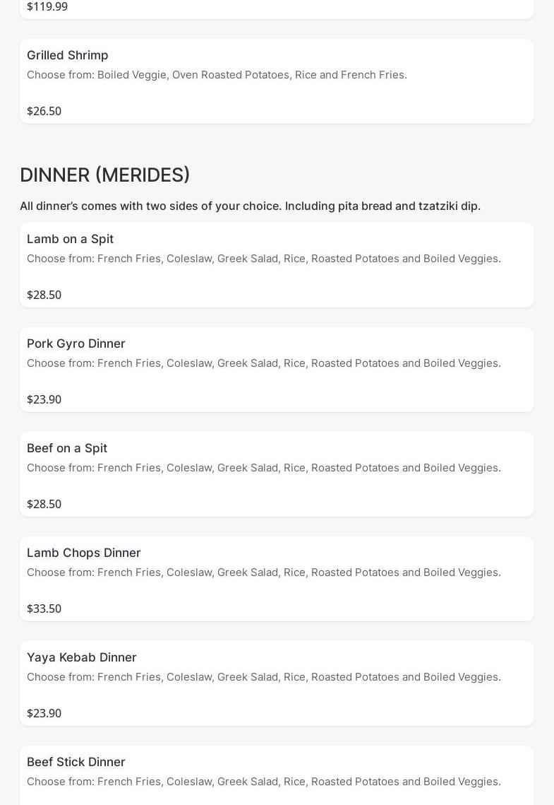Click the side choices under Beef Stick Dinner

tap(263, 782)
